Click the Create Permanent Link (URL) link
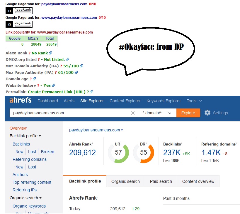This screenshot has width=240, height=214. (x=57, y=92)
